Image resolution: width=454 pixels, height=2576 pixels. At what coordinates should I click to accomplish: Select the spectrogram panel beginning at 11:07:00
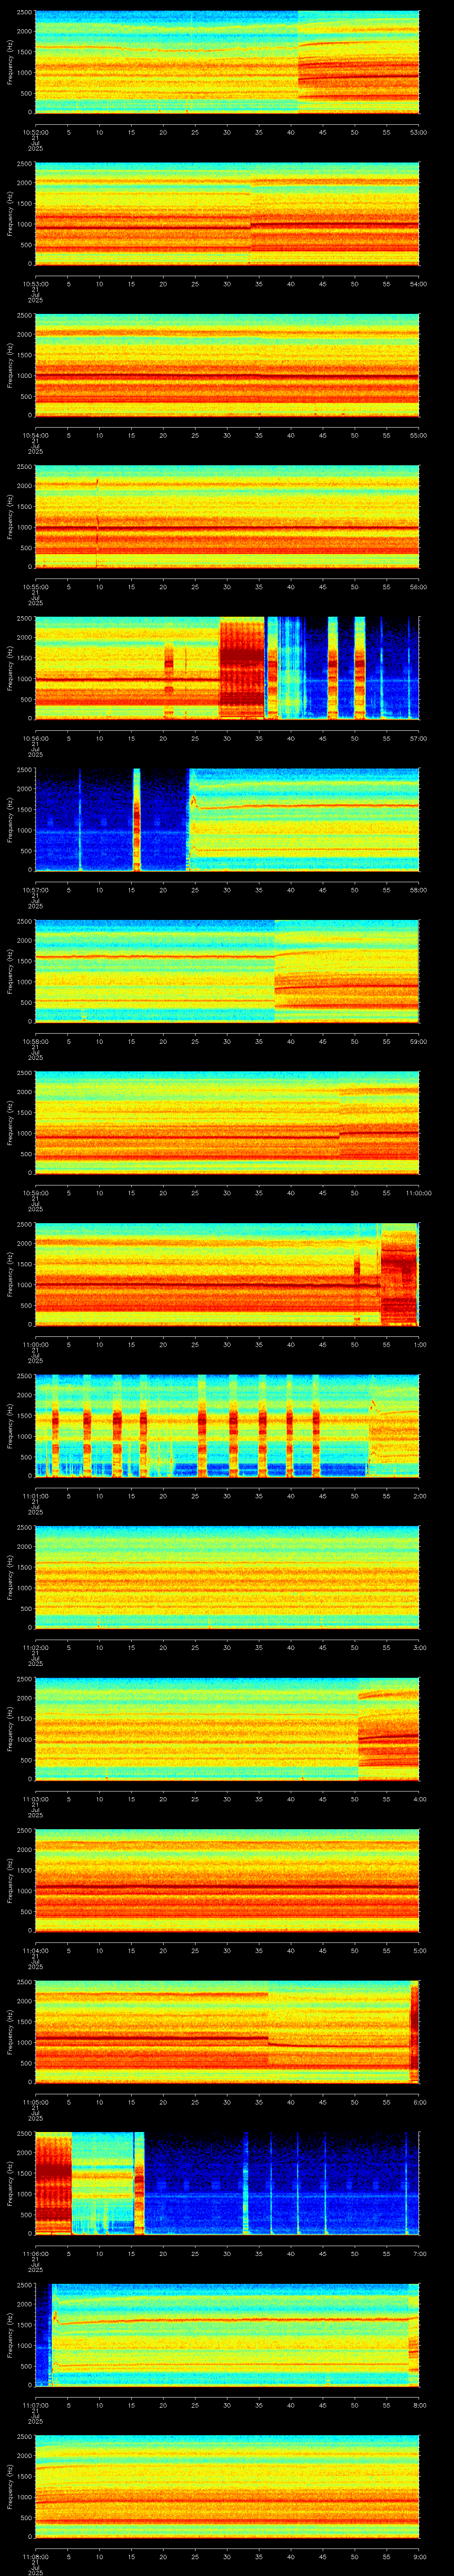tap(227, 2335)
